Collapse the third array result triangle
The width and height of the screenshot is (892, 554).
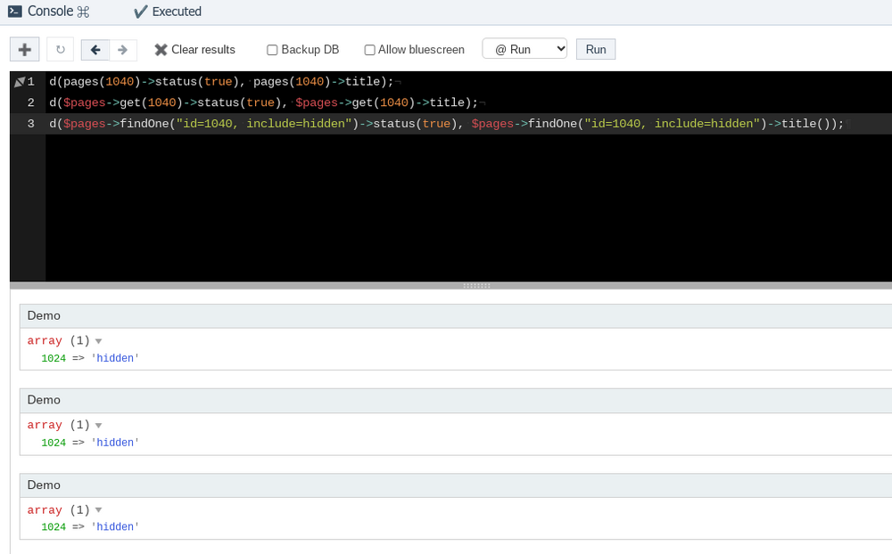coord(99,510)
